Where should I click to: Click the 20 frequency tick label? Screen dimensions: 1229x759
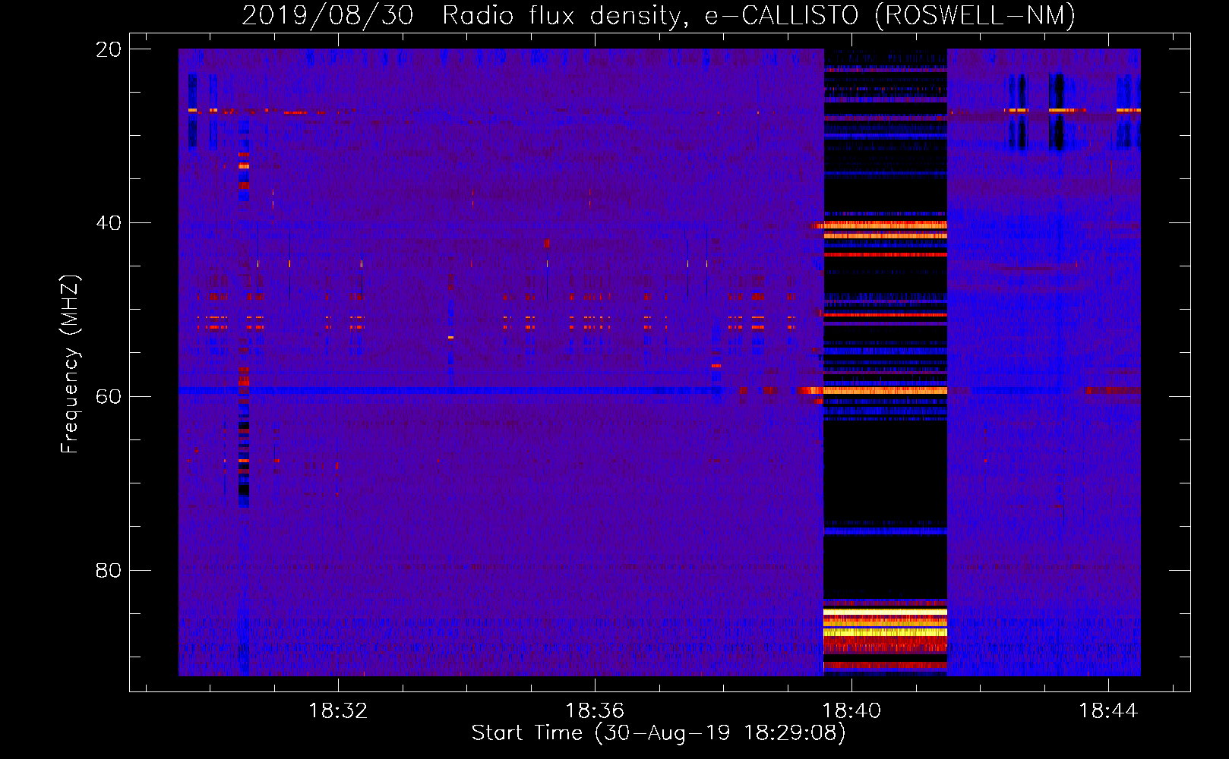pos(108,49)
